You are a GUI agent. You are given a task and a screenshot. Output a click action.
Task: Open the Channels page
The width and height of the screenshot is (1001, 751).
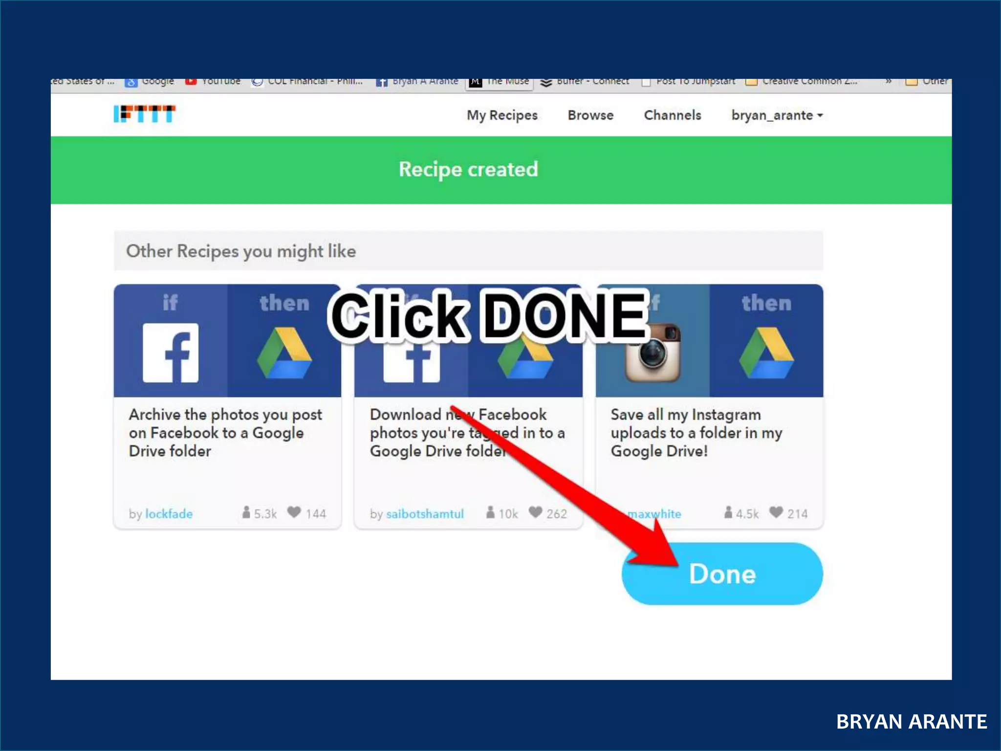pos(672,115)
